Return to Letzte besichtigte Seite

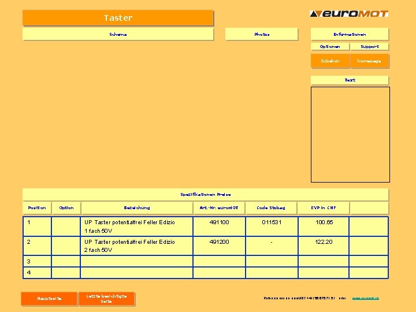click(107, 299)
